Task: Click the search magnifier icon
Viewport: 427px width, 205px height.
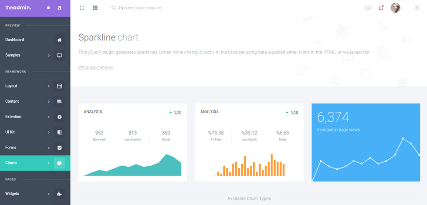Action: coord(114,8)
